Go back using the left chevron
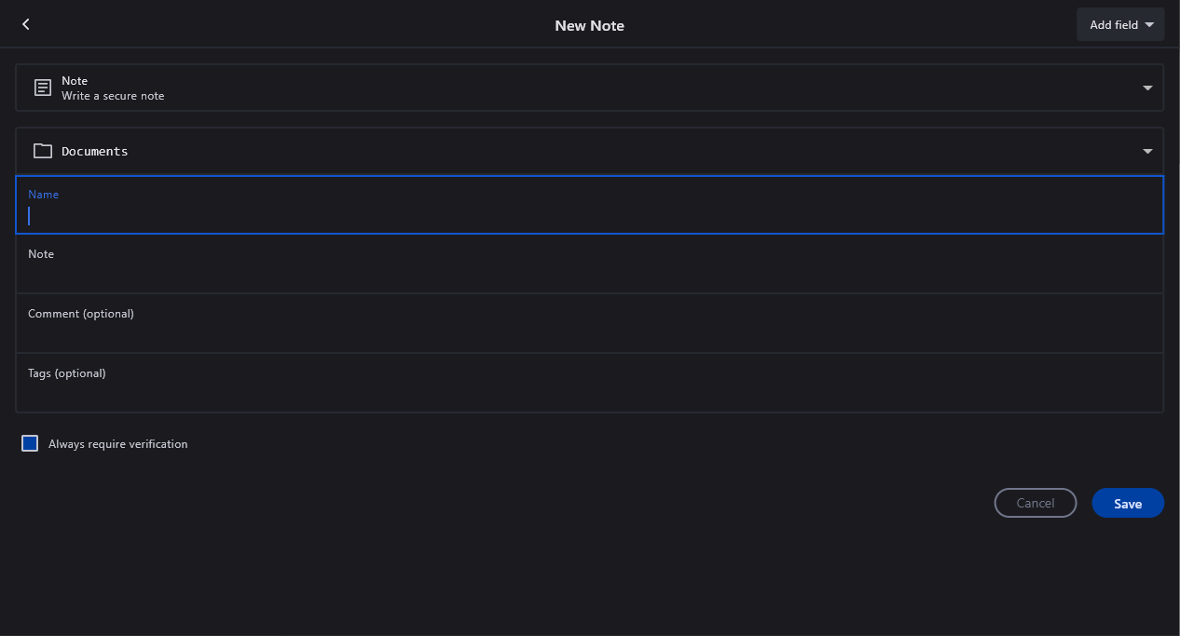1180x636 pixels. click(x=26, y=24)
